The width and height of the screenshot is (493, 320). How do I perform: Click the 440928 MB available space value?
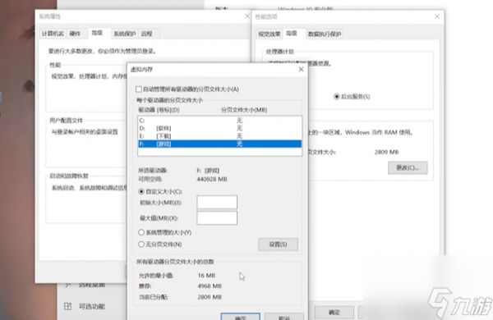(212, 180)
